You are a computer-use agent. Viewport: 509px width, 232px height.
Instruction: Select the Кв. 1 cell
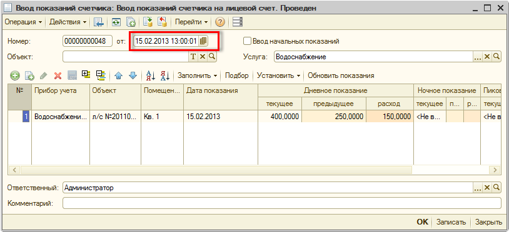pyautogui.click(x=163, y=117)
